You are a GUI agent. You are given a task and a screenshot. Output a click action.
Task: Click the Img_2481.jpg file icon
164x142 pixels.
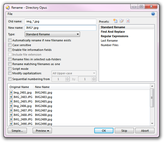click(11, 92)
